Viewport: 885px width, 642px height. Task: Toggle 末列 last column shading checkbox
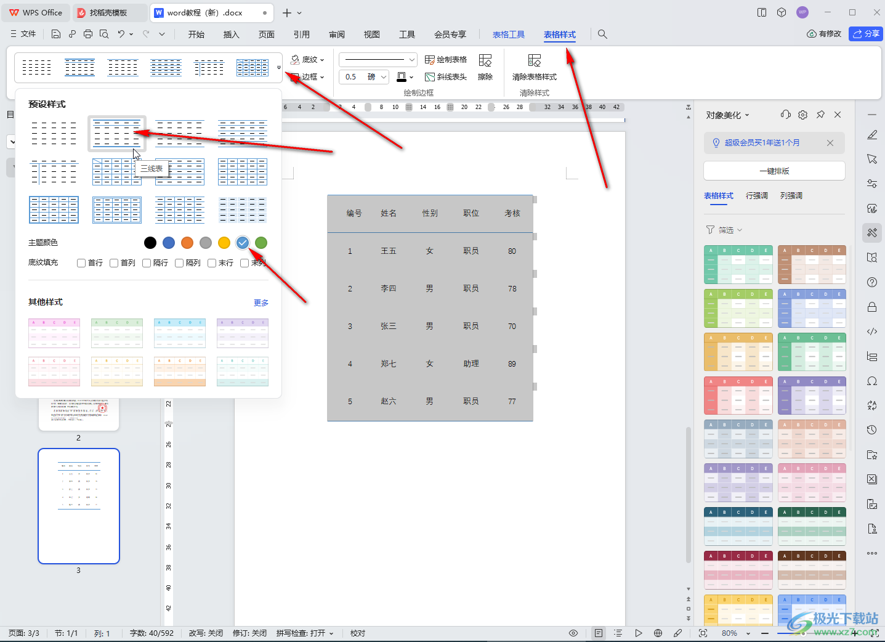244,263
